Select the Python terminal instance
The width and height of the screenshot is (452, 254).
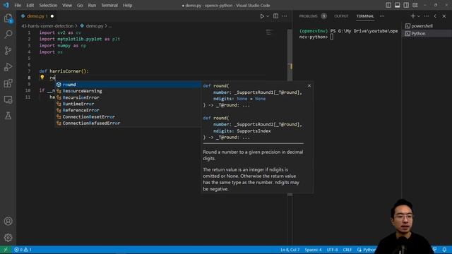427,33
